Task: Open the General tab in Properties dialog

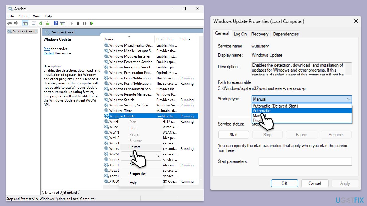Action: click(222, 33)
